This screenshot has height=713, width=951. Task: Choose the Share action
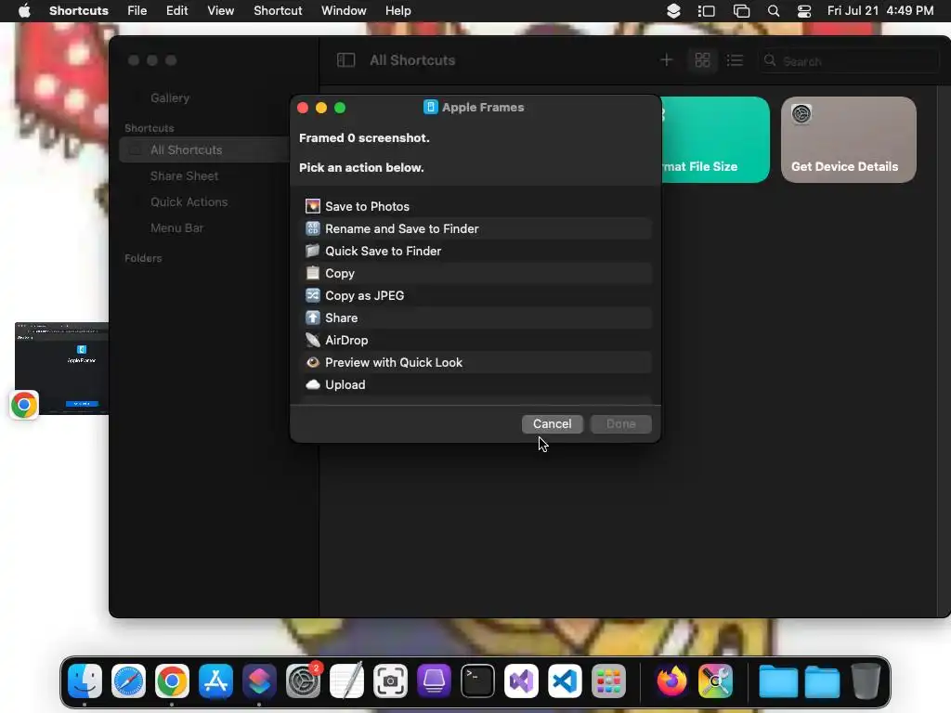tap(475, 318)
